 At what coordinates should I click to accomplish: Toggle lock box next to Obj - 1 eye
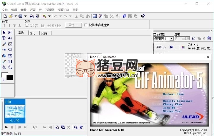click(177, 47)
